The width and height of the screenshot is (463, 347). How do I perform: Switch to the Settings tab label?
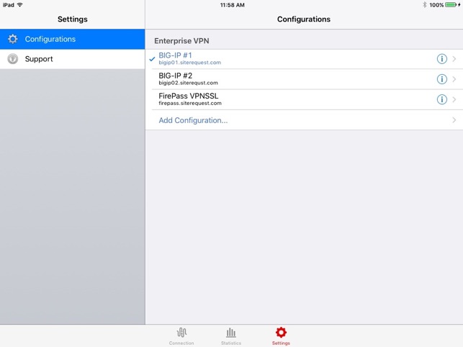tap(281, 343)
